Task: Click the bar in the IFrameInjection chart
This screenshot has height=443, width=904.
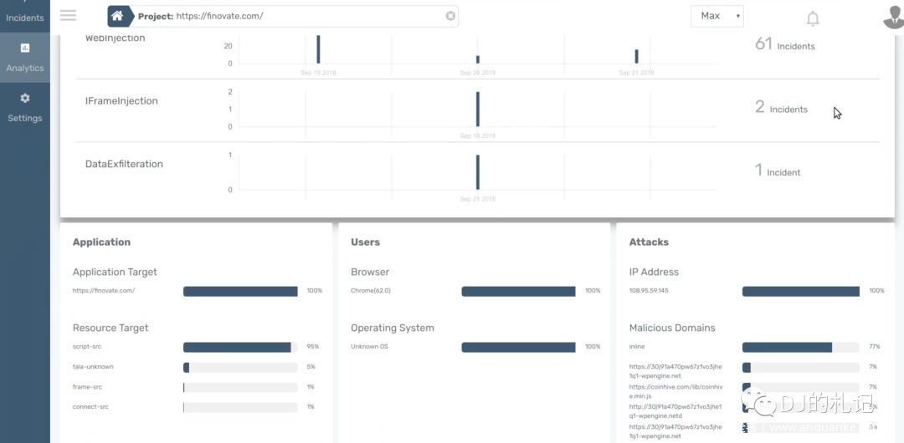Action: coord(477,109)
